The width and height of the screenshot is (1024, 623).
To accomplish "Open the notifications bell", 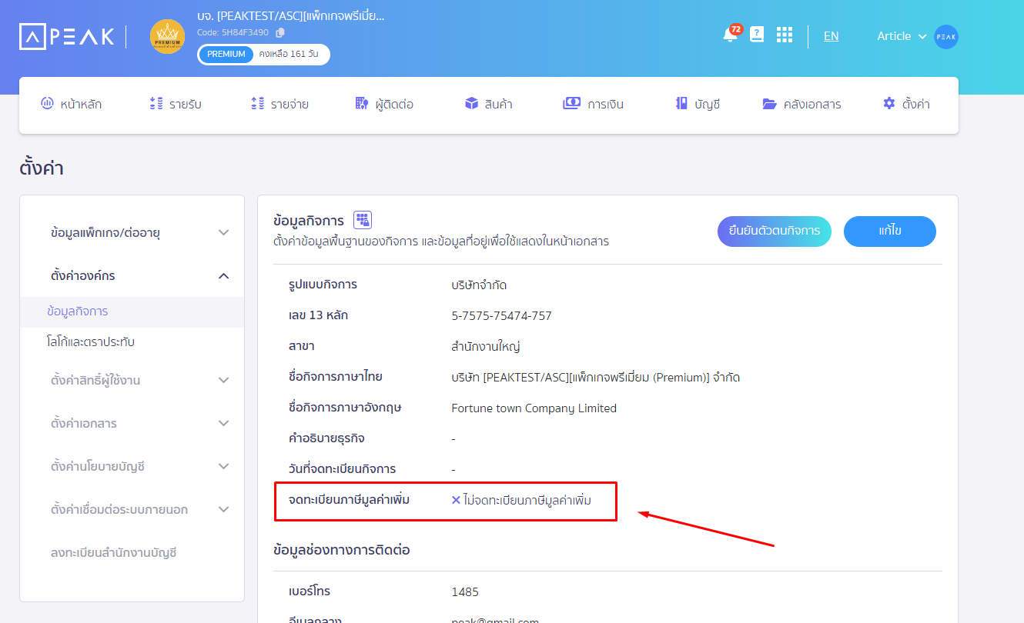I will coord(730,35).
